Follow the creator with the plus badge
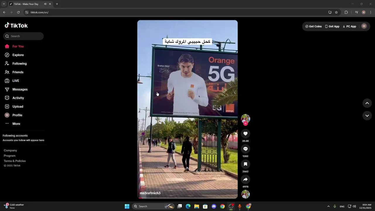Image resolution: width=375 pixels, height=211 pixels. click(246, 124)
